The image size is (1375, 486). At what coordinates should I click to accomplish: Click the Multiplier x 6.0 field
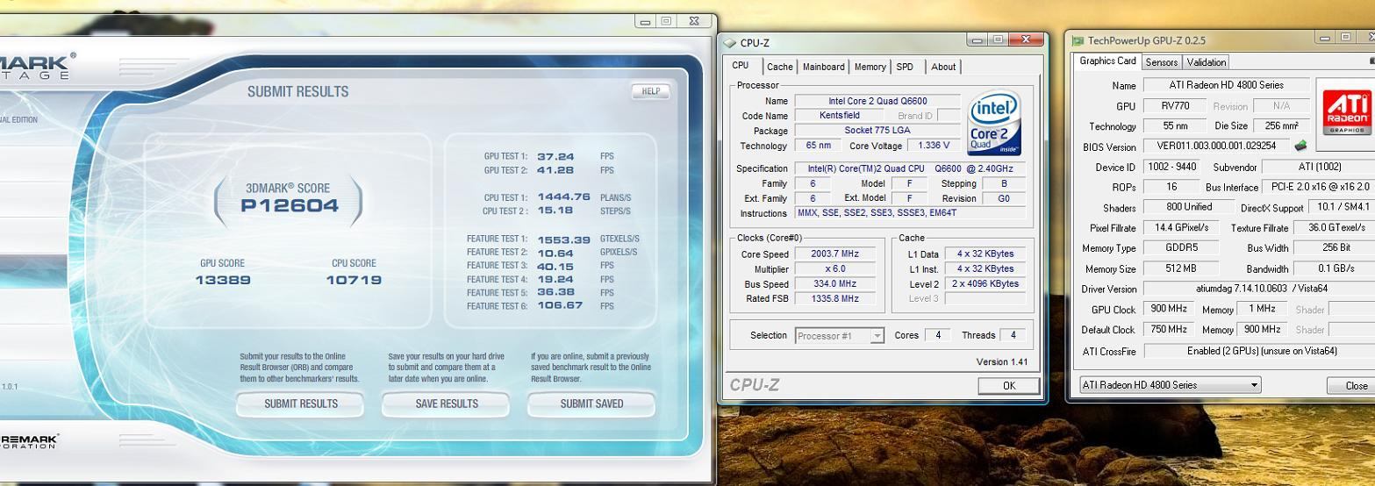coord(834,269)
